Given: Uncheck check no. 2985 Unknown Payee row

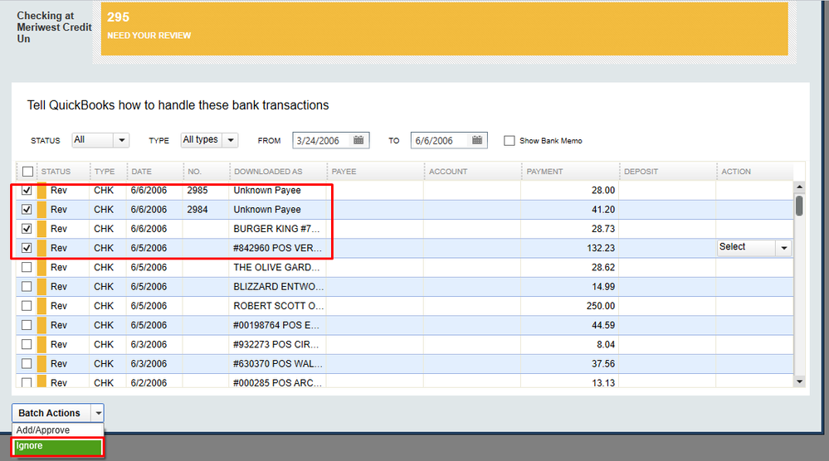Looking at the screenshot, I should click(x=27, y=190).
